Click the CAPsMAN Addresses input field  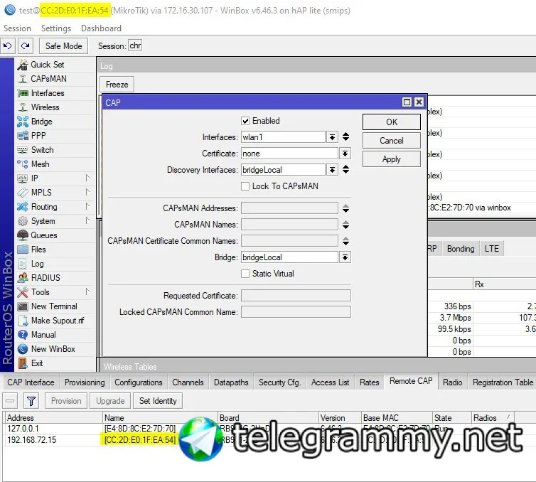point(289,208)
